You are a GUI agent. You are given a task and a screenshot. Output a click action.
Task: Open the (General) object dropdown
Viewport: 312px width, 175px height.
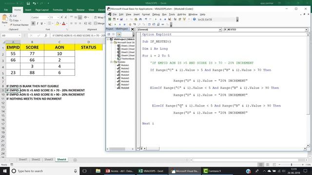pos(220,30)
